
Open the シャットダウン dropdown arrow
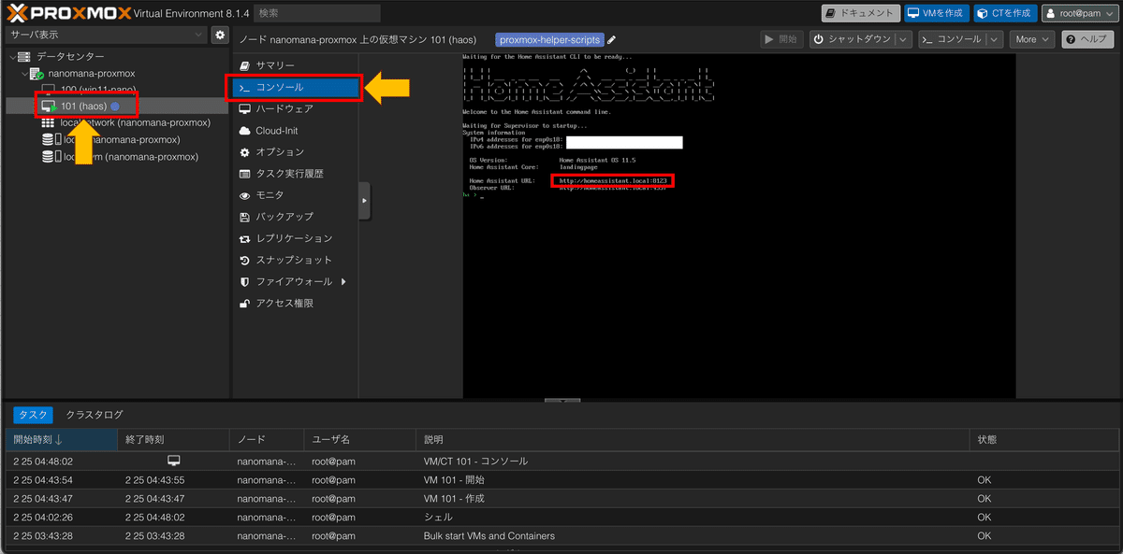[903, 39]
